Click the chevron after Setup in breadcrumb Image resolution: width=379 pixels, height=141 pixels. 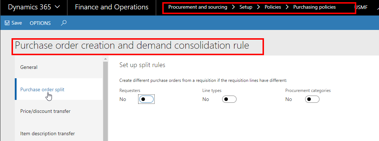259,7
